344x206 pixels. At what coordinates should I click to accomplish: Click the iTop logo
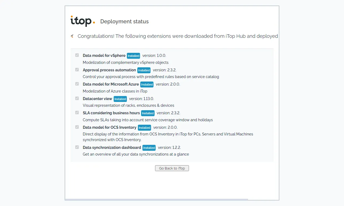pos(83,21)
